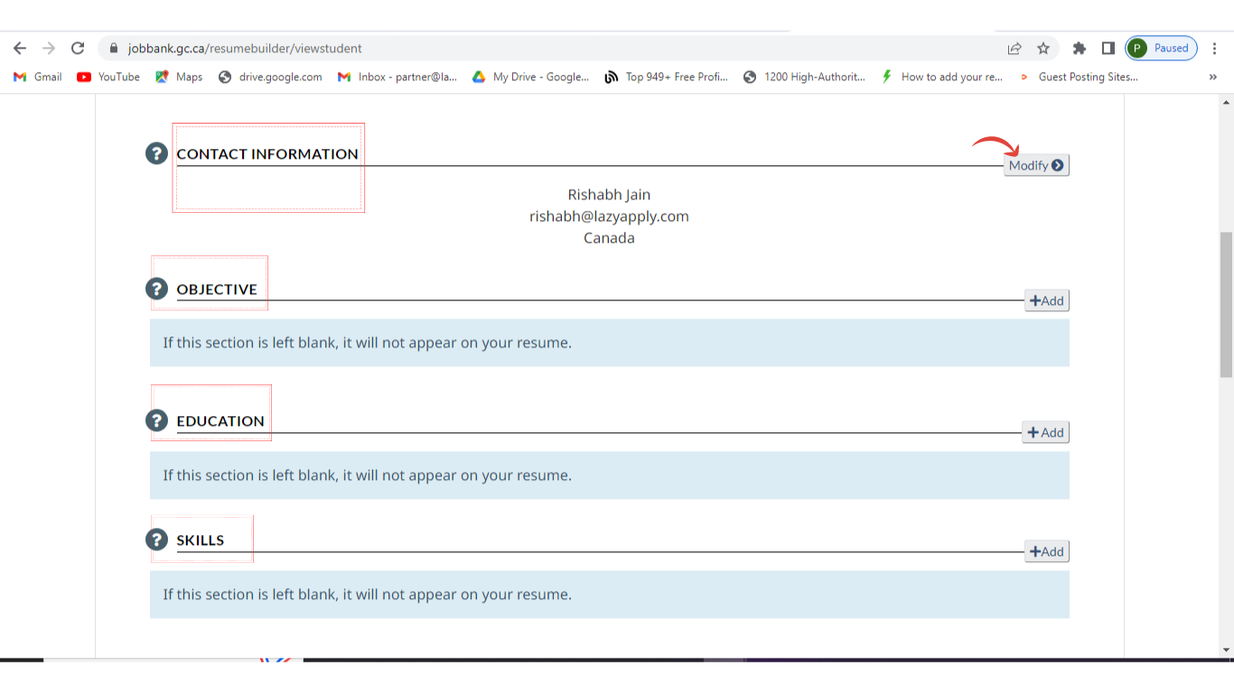Click the Education help question mark
The width and height of the screenshot is (1234, 693).
(x=156, y=420)
